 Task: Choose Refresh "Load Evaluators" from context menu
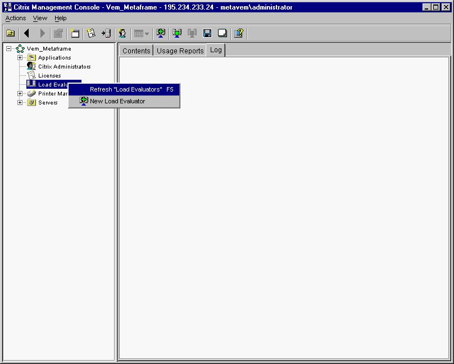pyautogui.click(x=124, y=89)
